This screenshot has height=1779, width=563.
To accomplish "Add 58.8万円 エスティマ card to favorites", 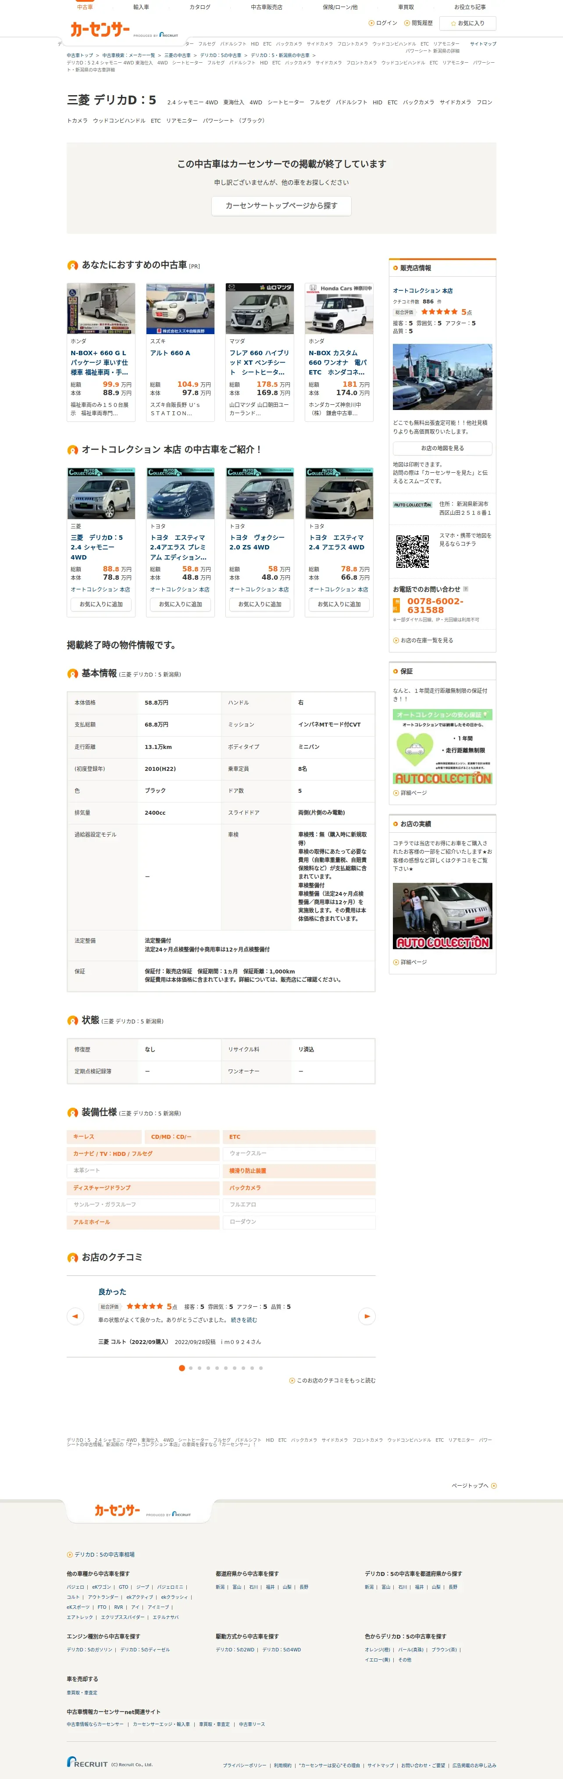I will (x=180, y=604).
